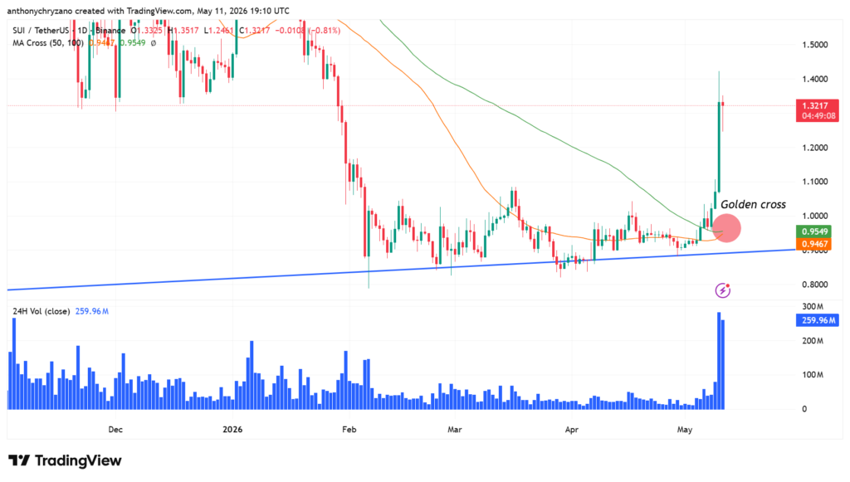
Task: Click the −0.81% change value in the legend
Action: click(x=325, y=31)
